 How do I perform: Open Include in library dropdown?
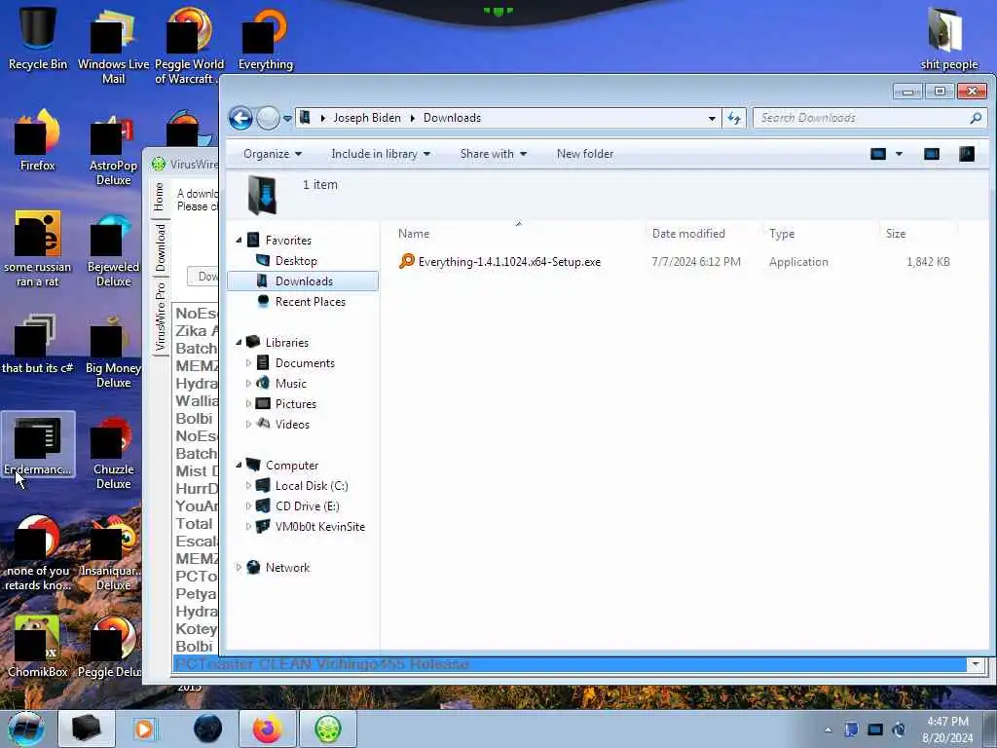[x=381, y=154]
